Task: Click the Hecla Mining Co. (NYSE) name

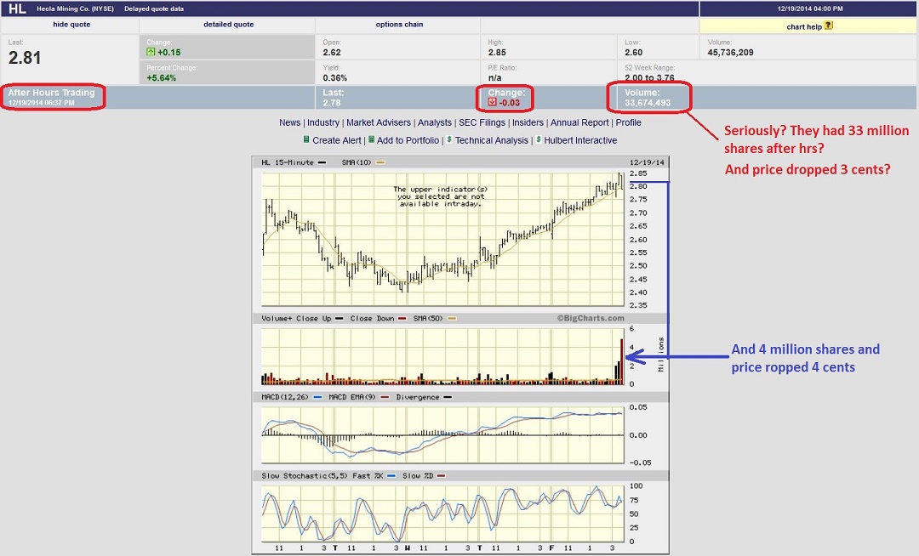Action: click(75, 9)
